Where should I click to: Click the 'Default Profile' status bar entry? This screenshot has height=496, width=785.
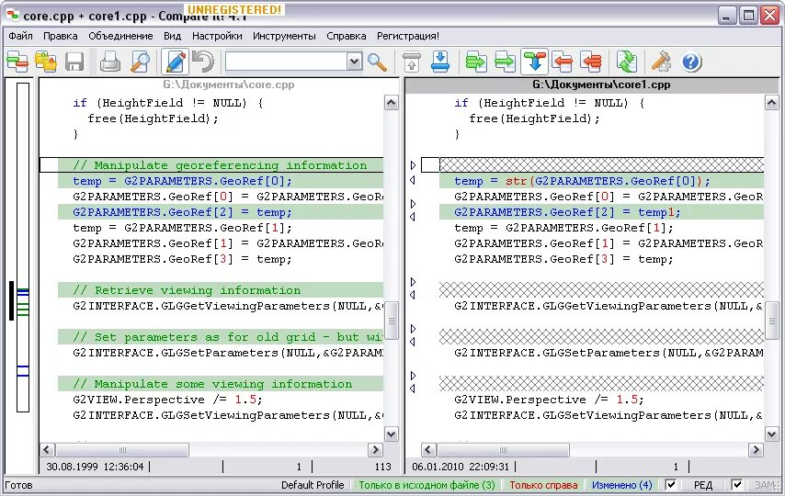coord(313,484)
